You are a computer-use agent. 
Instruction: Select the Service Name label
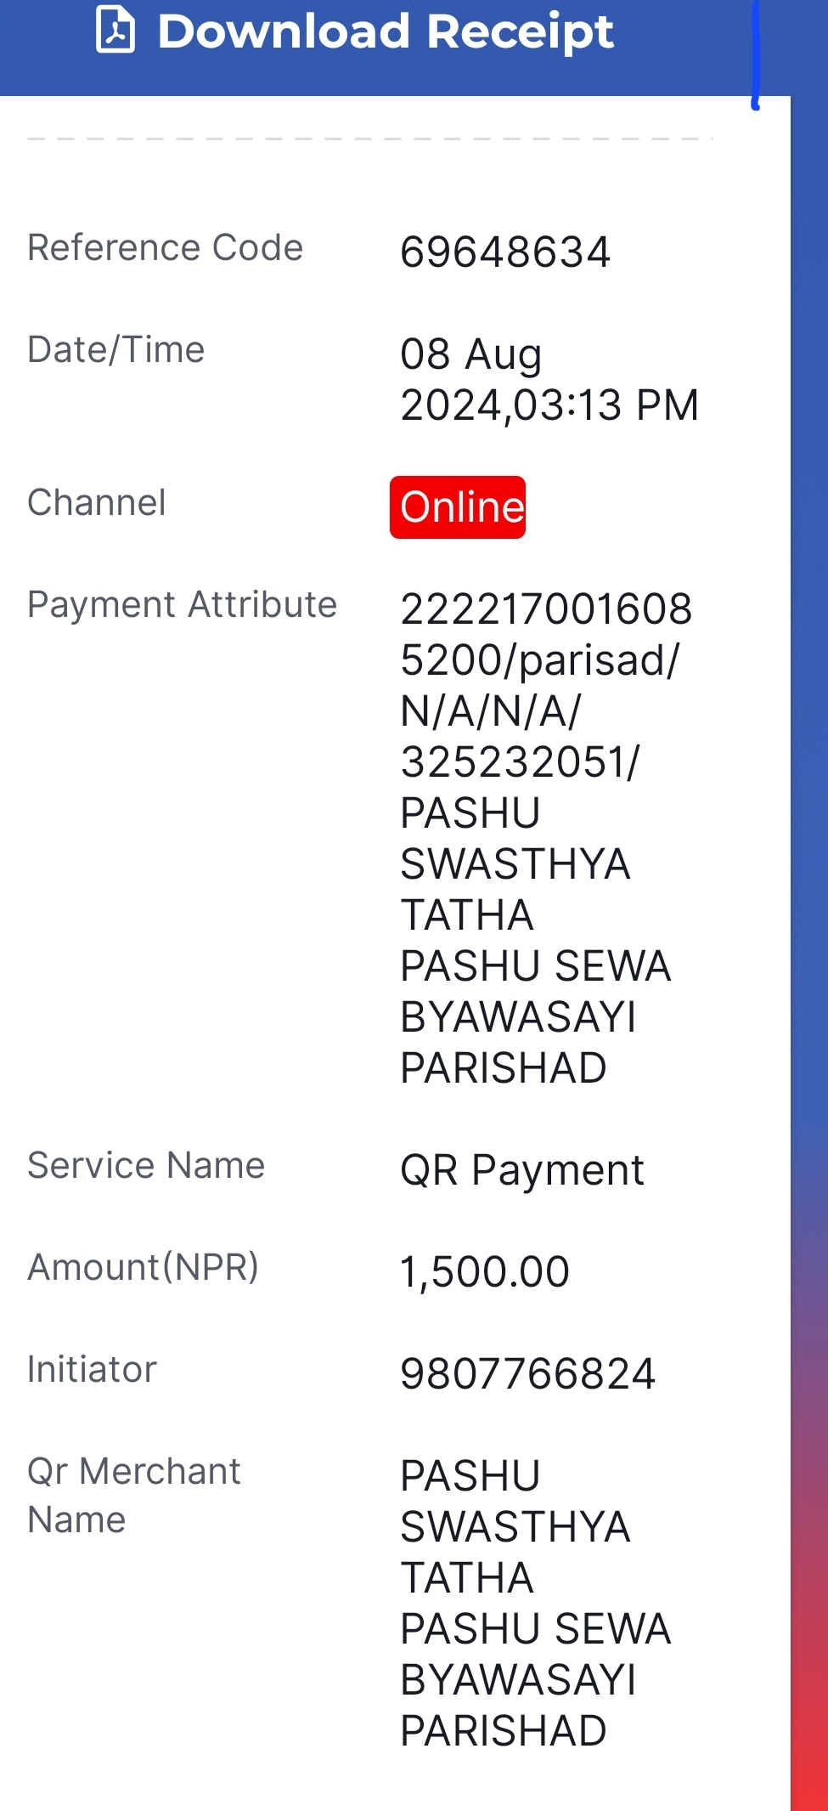pos(146,1165)
